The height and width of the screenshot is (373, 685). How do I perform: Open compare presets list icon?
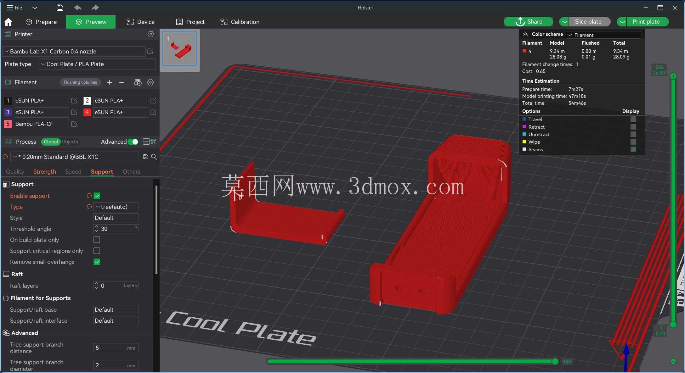pos(146,142)
